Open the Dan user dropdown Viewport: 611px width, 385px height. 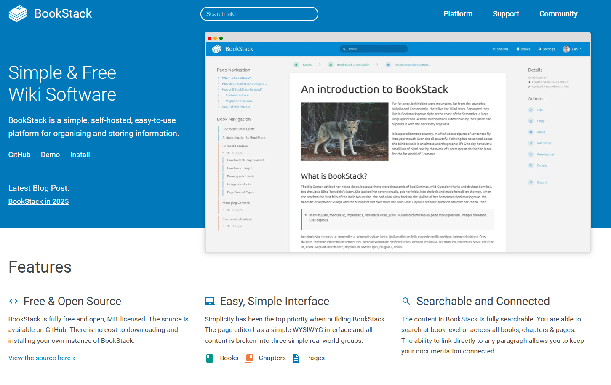click(572, 49)
